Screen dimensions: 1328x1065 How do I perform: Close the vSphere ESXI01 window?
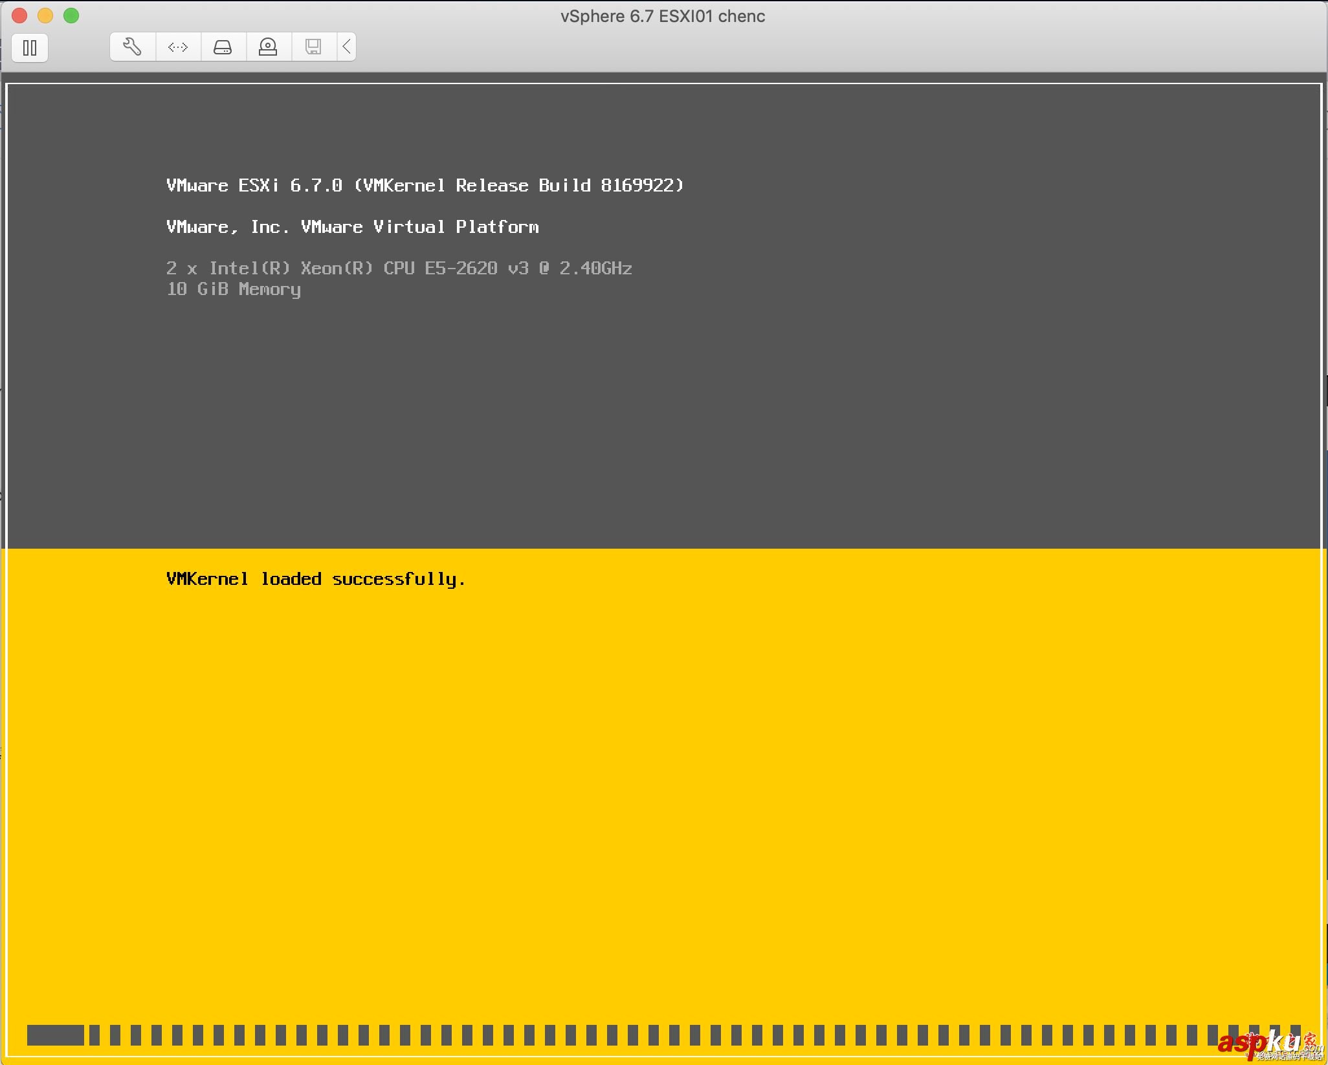[19, 16]
